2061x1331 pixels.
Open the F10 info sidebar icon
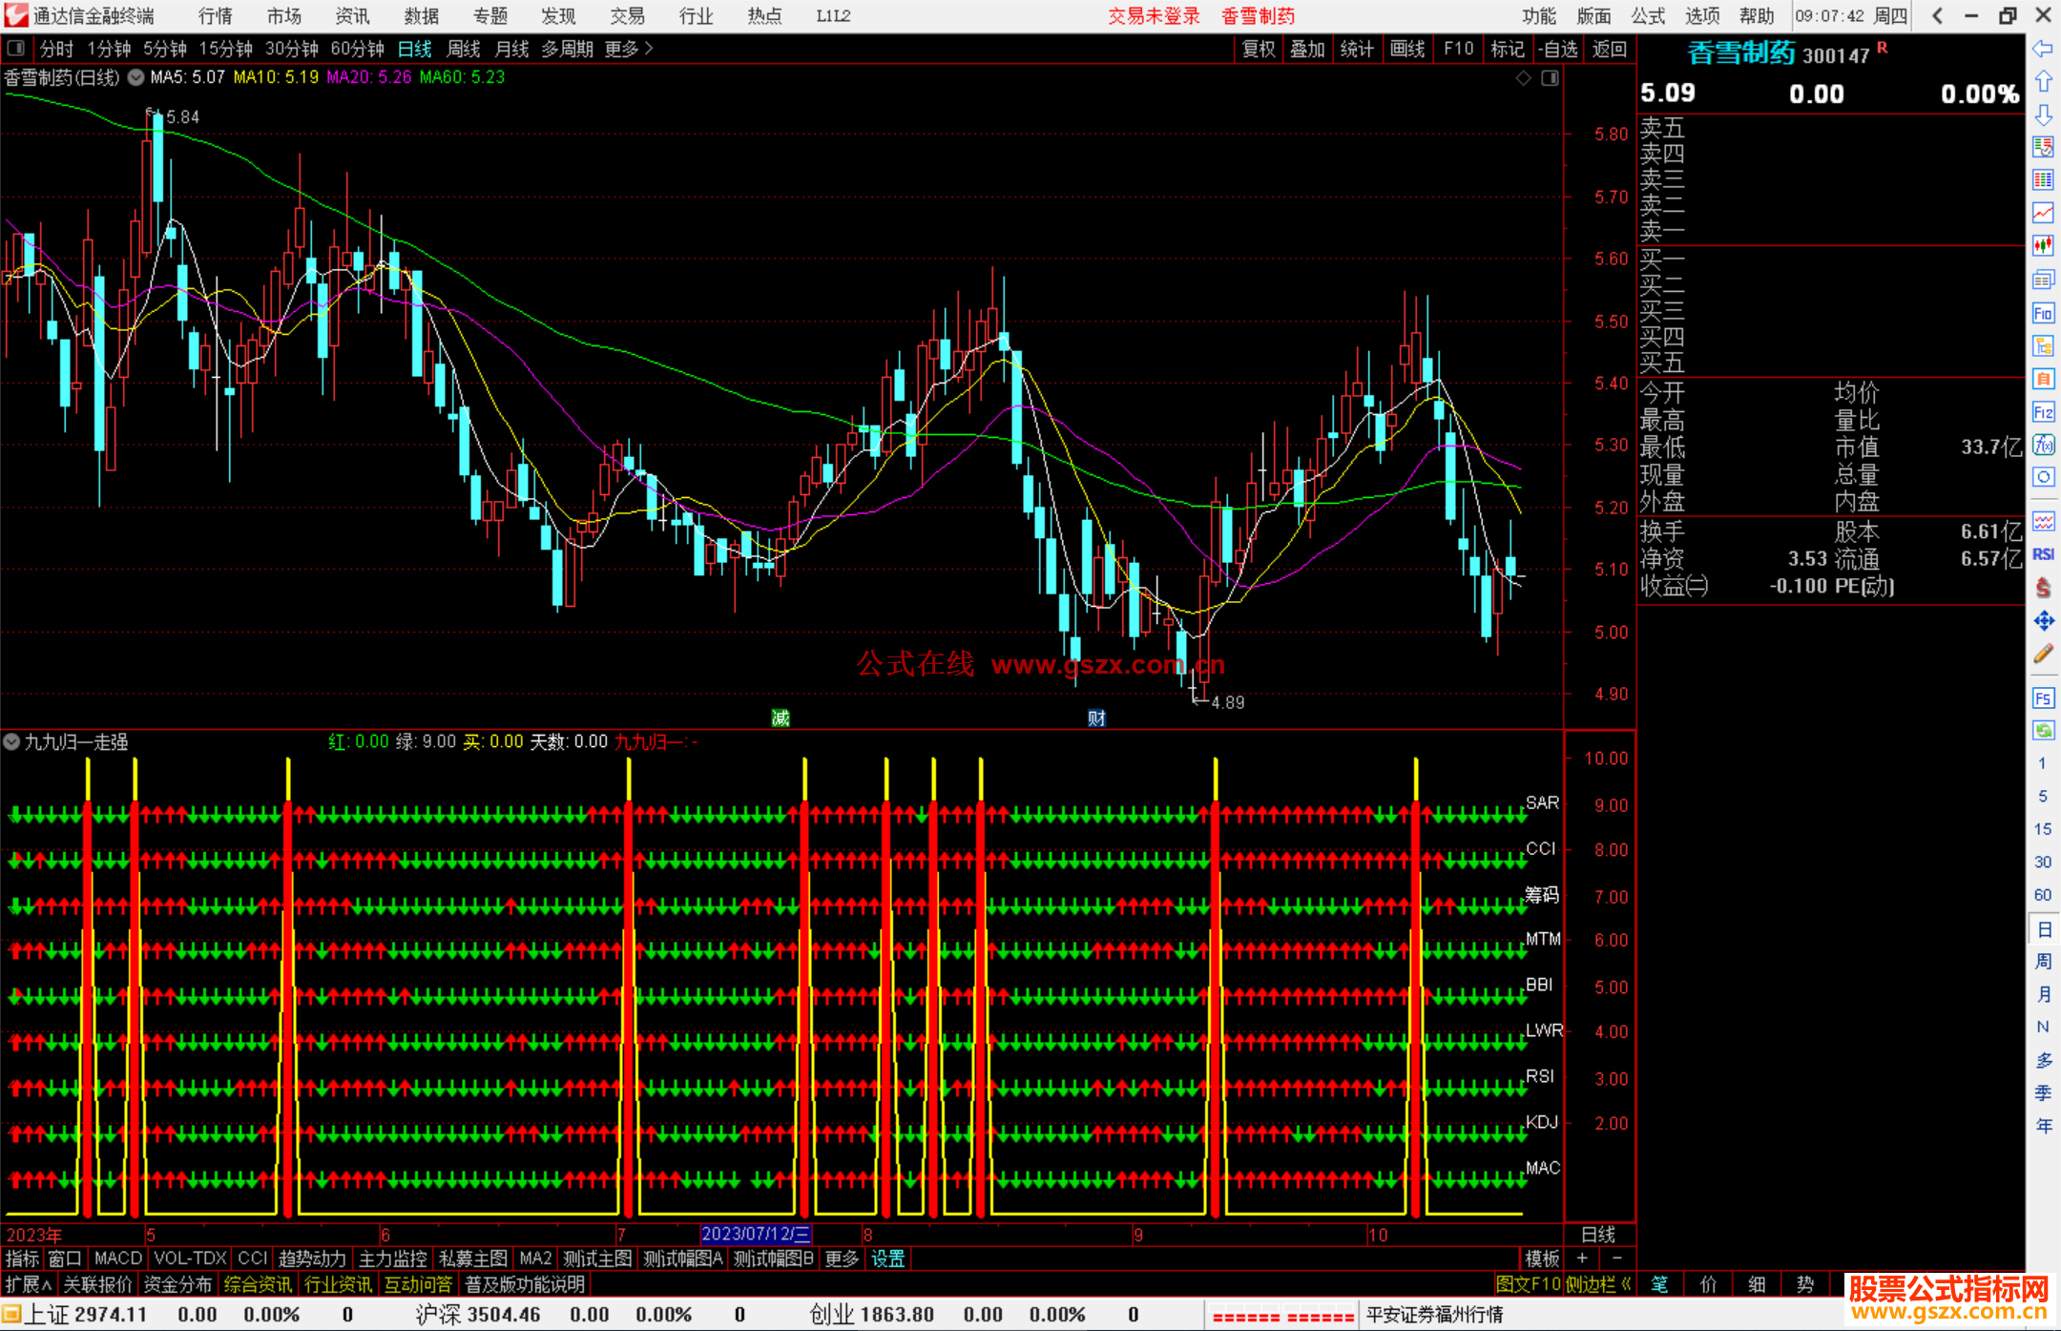tap(2043, 313)
